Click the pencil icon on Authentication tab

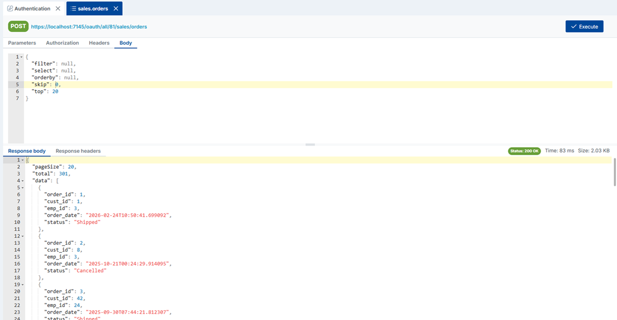[10, 8]
